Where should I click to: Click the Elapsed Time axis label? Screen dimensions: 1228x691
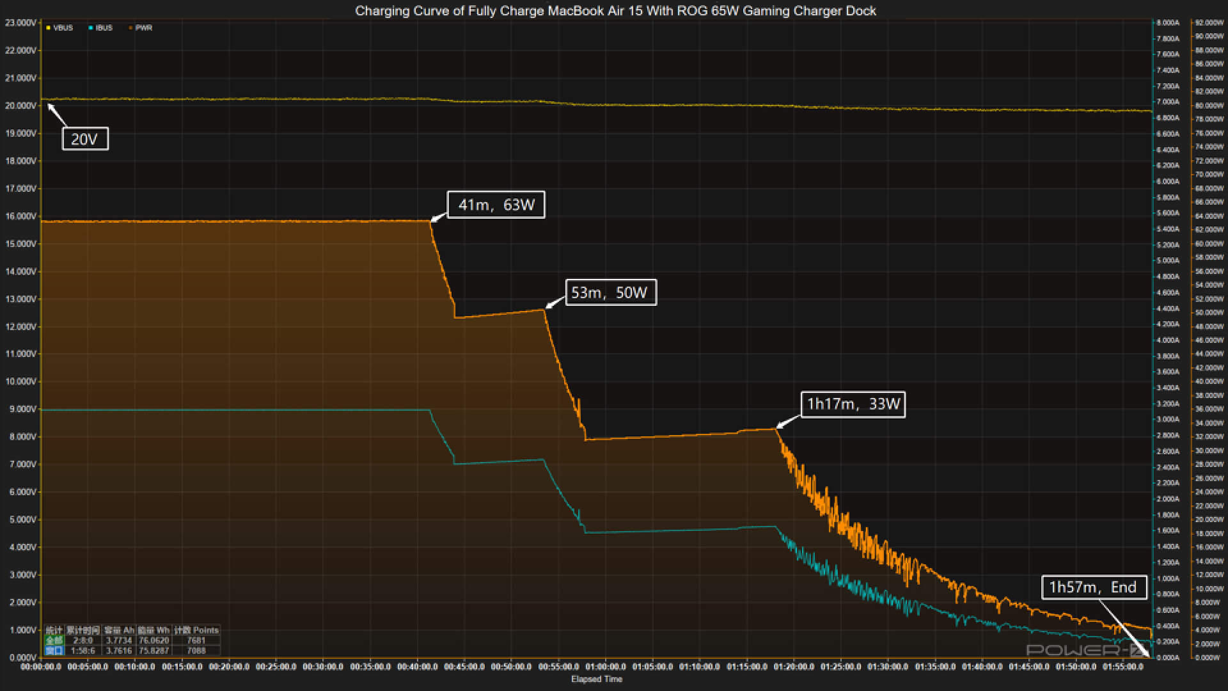597,679
